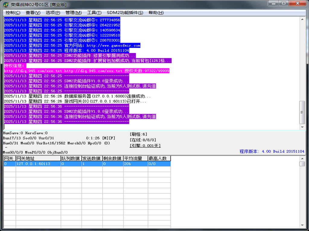Click log line with 官方网站 gameofmir.com
The width and height of the screenshot is (309, 231).
72,45
